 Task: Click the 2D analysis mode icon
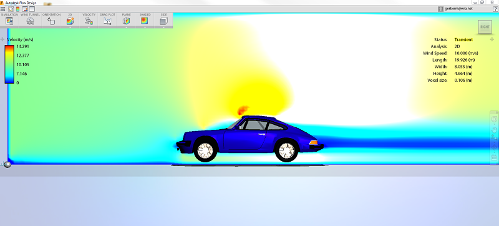click(70, 21)
